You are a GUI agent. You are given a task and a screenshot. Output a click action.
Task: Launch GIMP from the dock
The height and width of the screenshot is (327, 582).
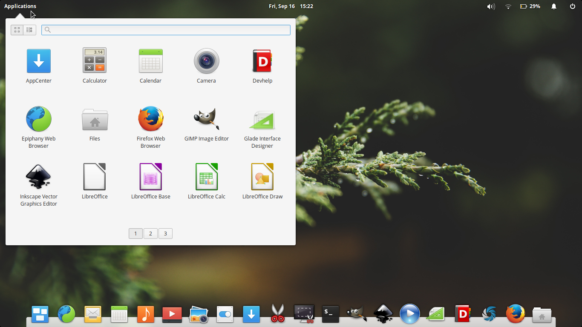[357, 314]
